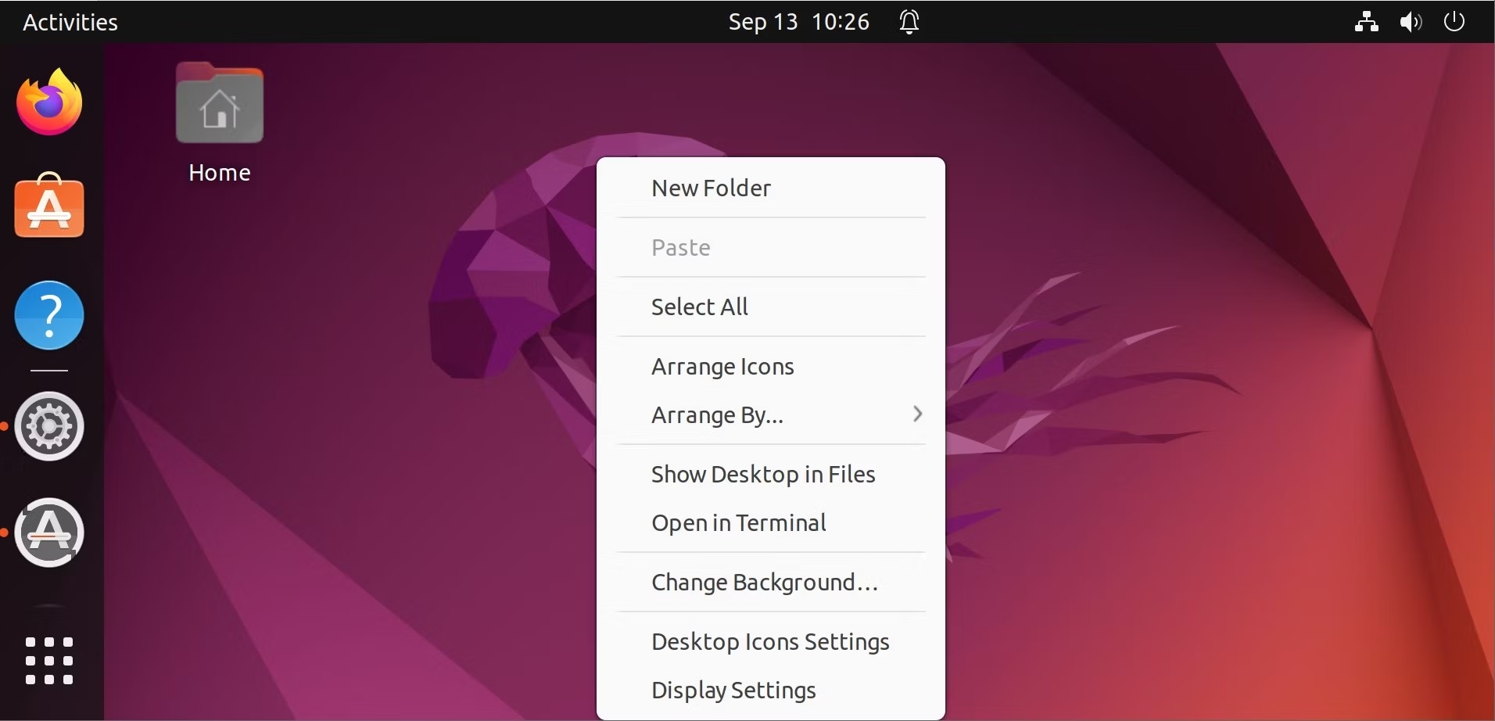This screenshot has width=1495, height=721.
Task: Select Open in Terminal
Action: coord(771,522)
